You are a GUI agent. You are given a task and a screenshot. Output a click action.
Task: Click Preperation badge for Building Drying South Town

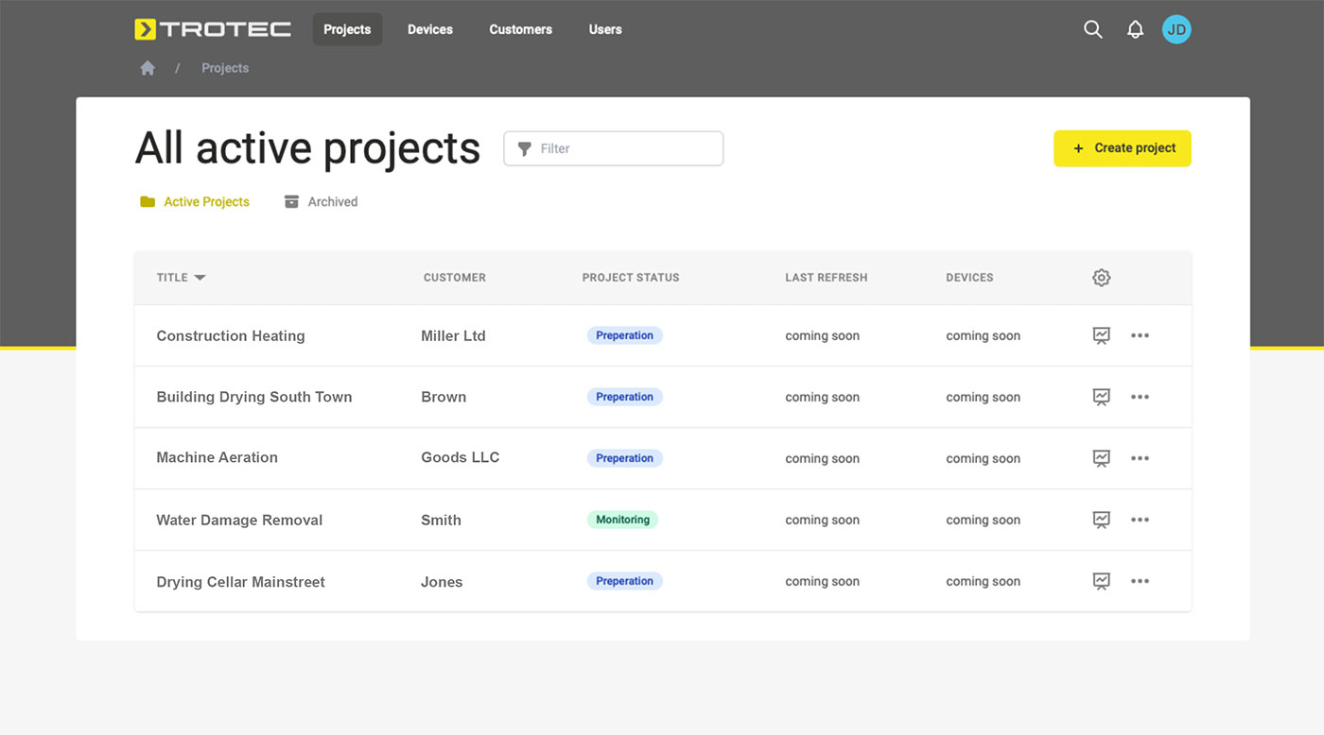pos(624,397)
